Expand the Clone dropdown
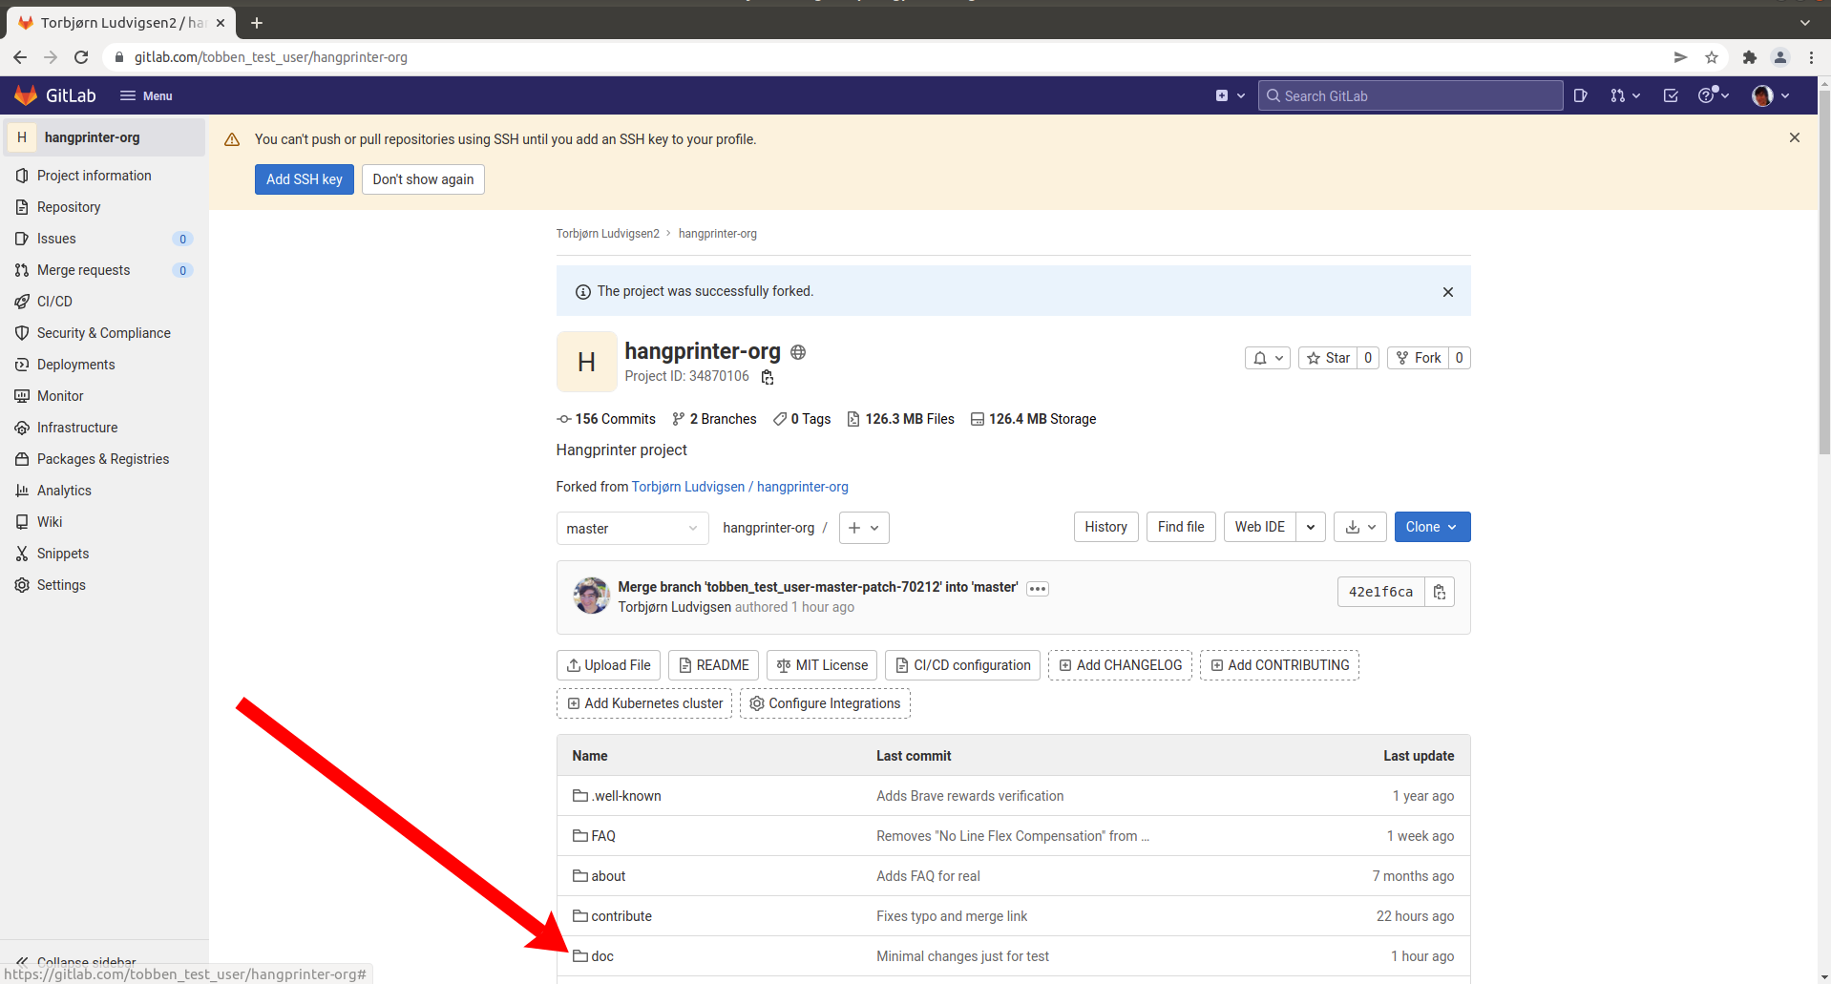1831x984 pixels. click(1431, 527)
